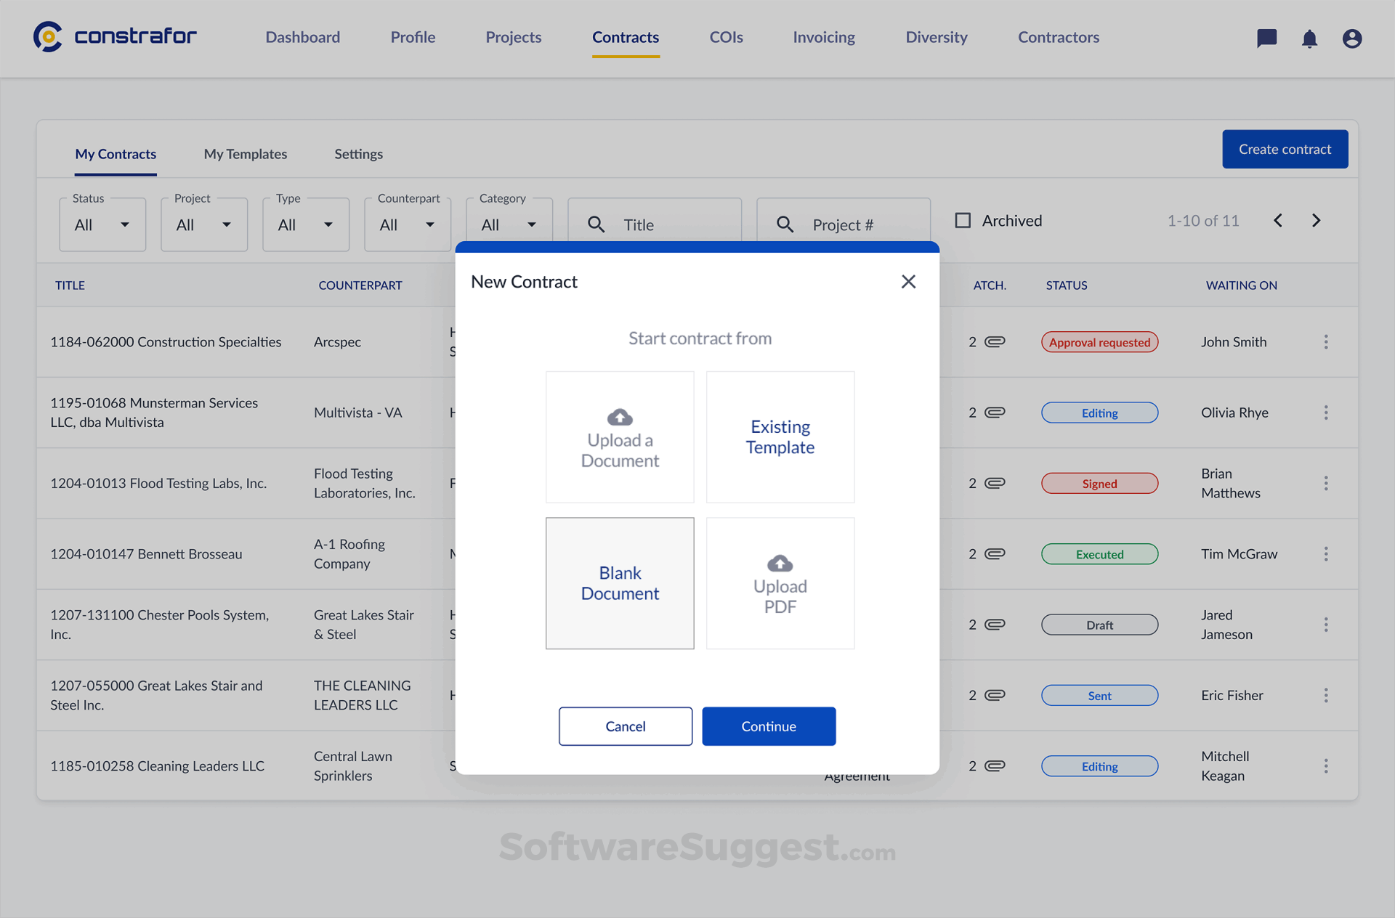Choose the Existing Template option
Viewport: 1395px width, 918px height.
(x=780, y=437)
